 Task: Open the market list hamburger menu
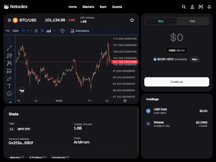[9, 20]
